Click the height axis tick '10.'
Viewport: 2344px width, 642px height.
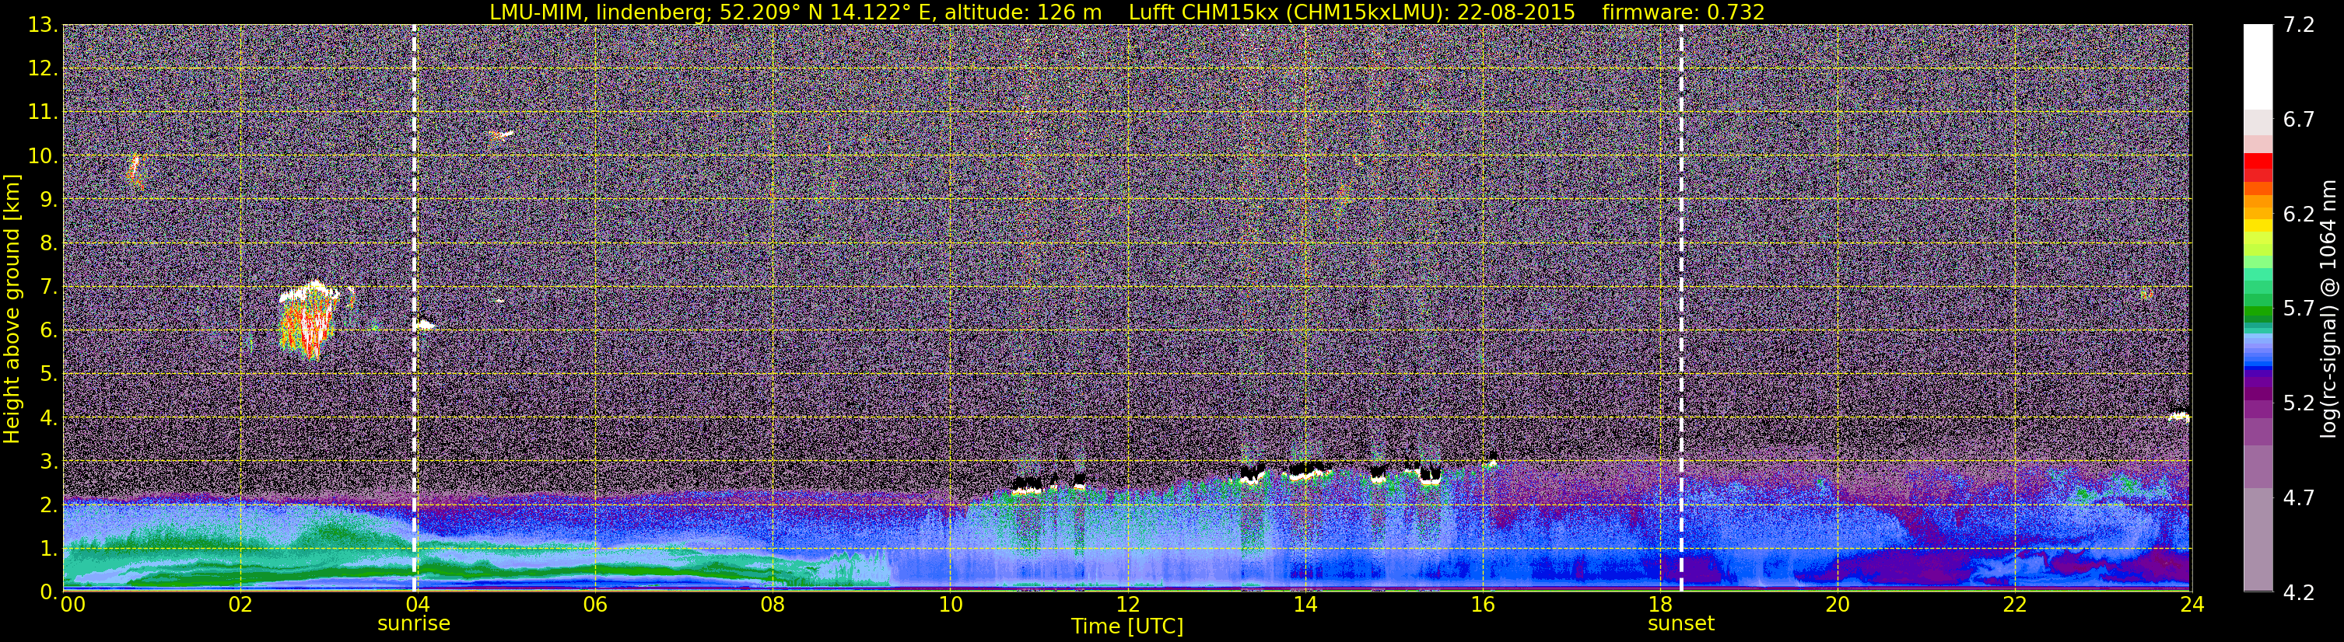click(43, 155)
